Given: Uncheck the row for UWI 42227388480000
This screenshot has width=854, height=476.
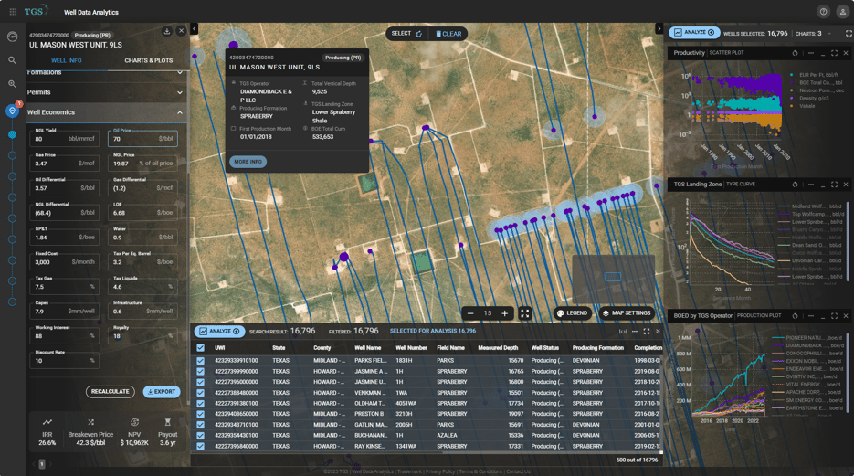Looking at the screenshot, I should coord(200,393).
